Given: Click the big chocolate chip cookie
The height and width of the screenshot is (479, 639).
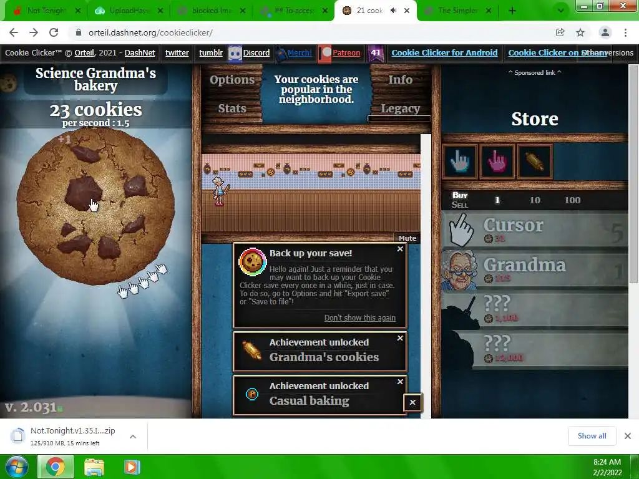Looking at the screenshot, I should click(x=95, y=206).
